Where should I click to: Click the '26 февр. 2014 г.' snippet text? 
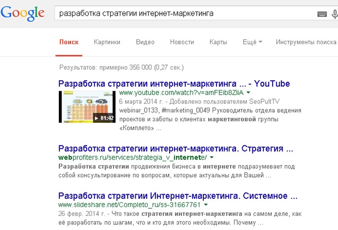[81, 214]
